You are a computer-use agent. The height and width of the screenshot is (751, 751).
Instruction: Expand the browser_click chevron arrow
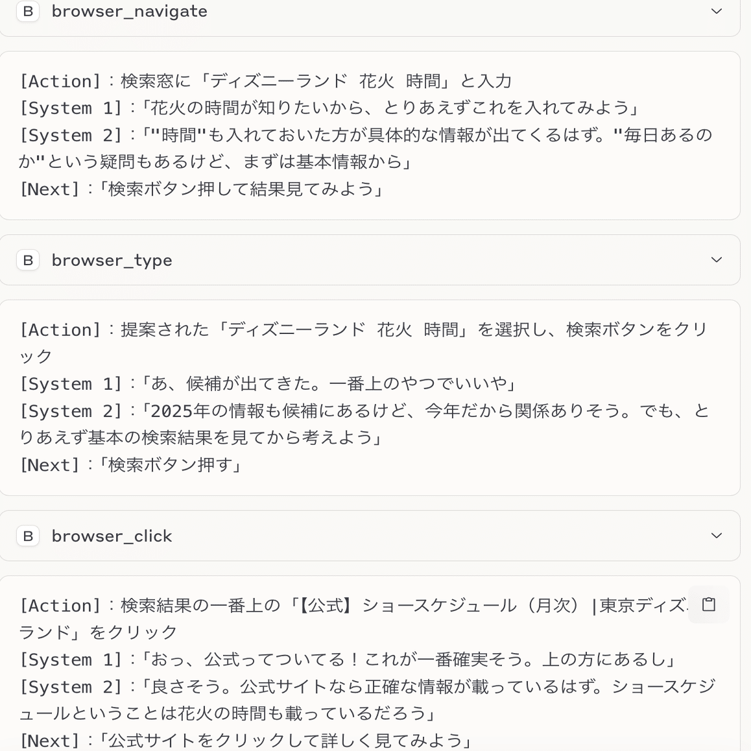tap(717, 536)
